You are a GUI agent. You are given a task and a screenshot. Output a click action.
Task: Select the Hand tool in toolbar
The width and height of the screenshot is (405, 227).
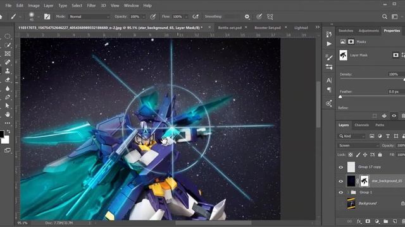(x=8, y=114)
